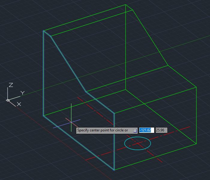Click the cyan circle on the base
The width and height of the screenshot is (210, 180).
(x=137, y=143)
